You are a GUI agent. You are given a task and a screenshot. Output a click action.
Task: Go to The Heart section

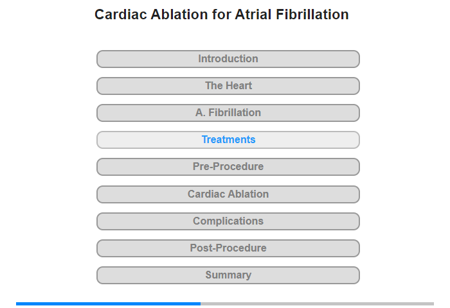228,86
